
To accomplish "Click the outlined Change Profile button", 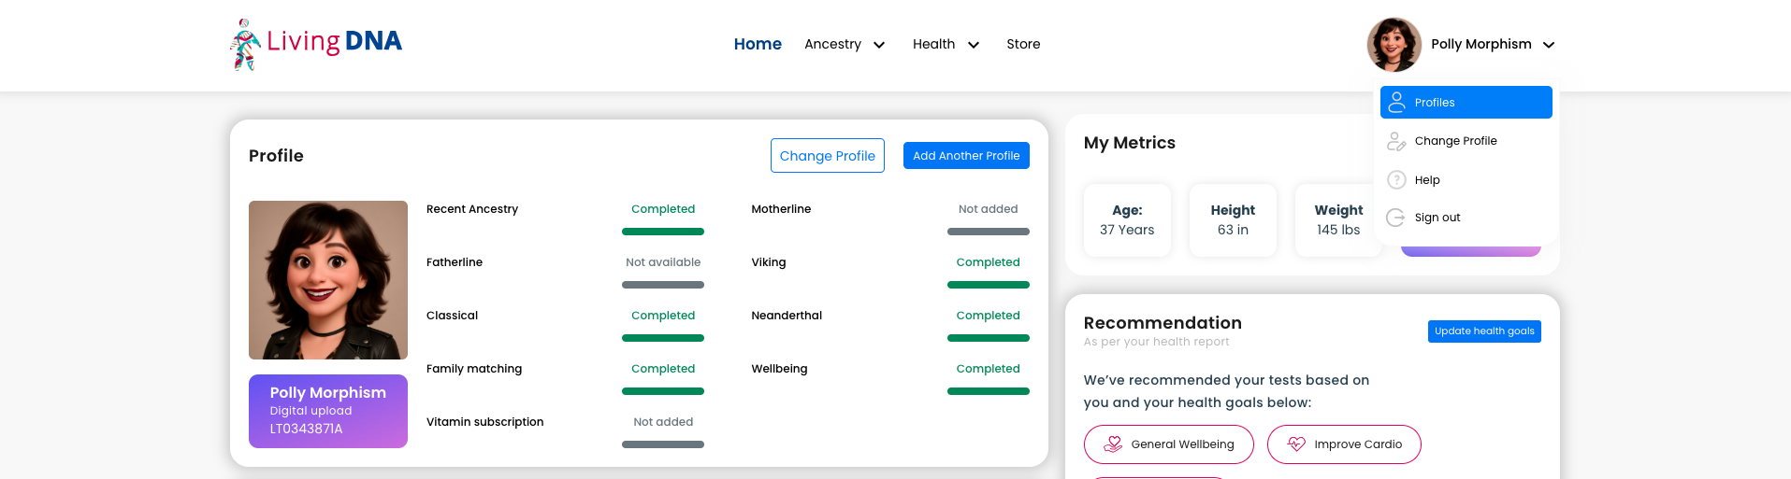I will click(x=828, y=156).
